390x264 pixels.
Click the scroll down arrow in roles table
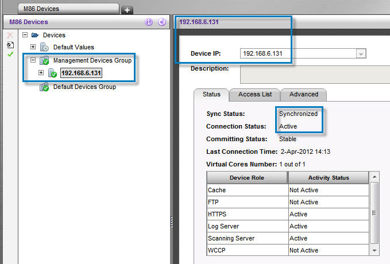(x=374, y=251)
